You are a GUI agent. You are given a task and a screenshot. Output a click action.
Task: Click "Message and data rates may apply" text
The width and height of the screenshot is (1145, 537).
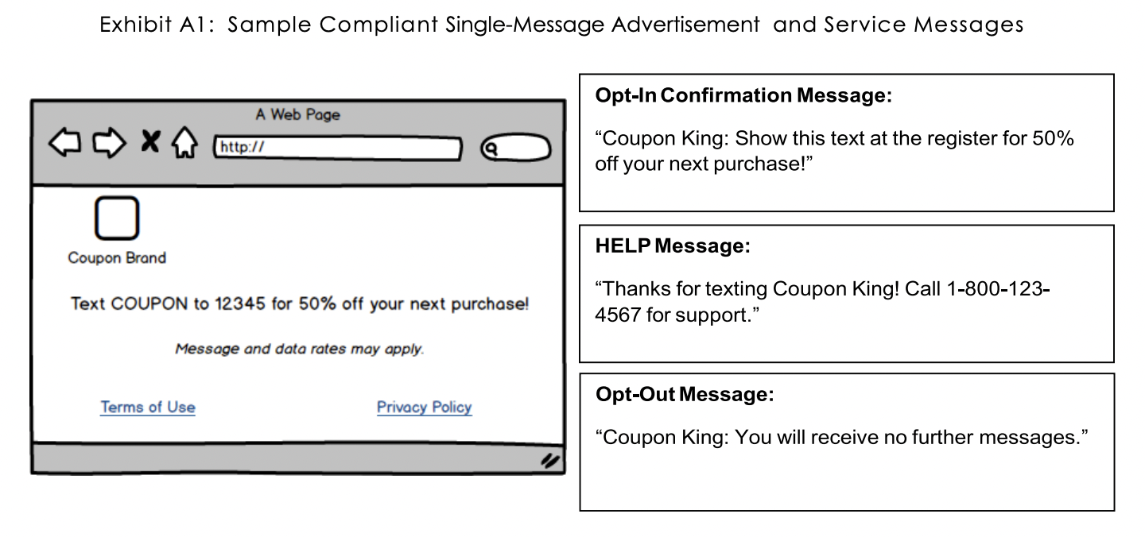[299, 349]
